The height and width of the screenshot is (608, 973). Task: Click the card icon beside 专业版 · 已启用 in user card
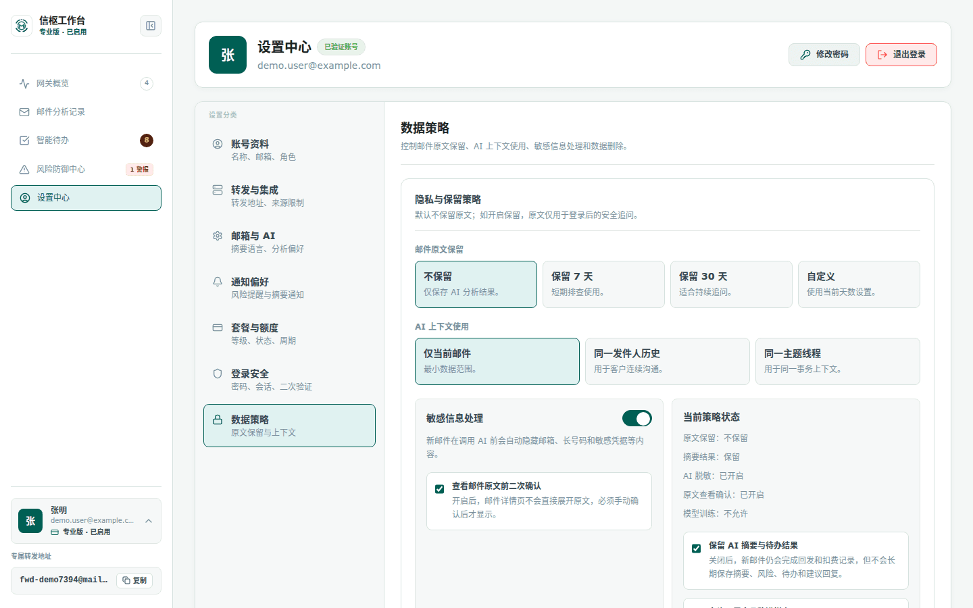[x=55, y=532]
